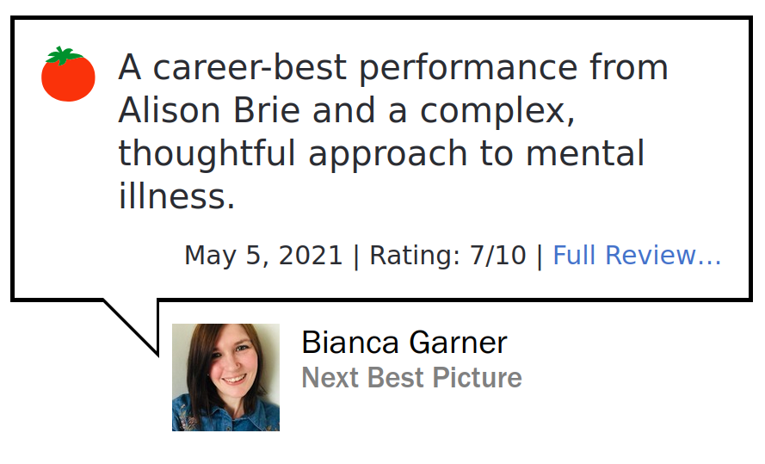Viewport: 765px width, 464px height.
Task: Click the critic's avatar photo
Action: [x=226, y=377]
